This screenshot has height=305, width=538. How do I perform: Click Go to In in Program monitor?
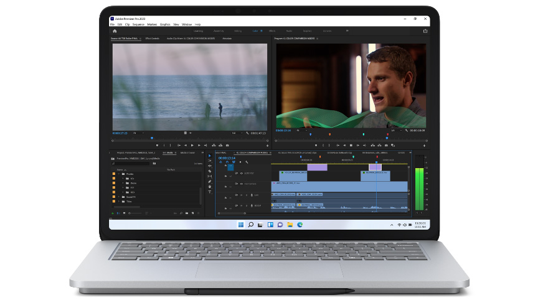[337, 146]
